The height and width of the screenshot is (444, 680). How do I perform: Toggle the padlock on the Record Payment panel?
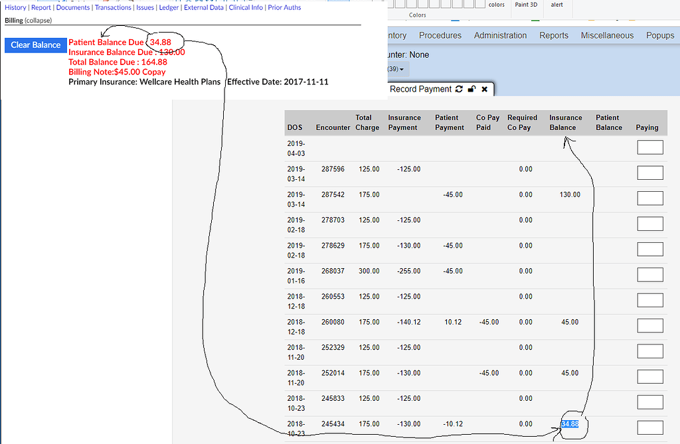pyautogui.click(x=471, y=88)
